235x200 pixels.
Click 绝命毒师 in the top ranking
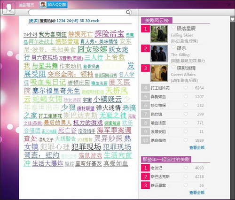[158, 140]
